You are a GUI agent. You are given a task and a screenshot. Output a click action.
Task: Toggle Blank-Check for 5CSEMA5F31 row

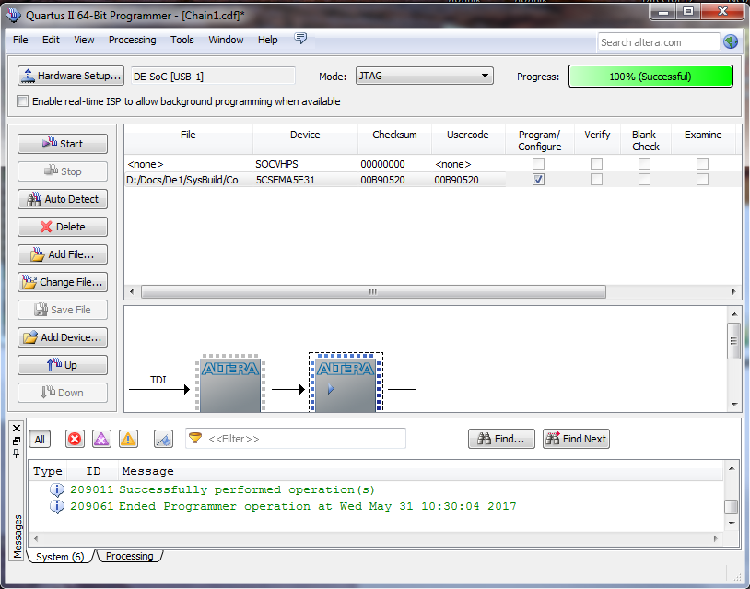[x=645, y=180]
